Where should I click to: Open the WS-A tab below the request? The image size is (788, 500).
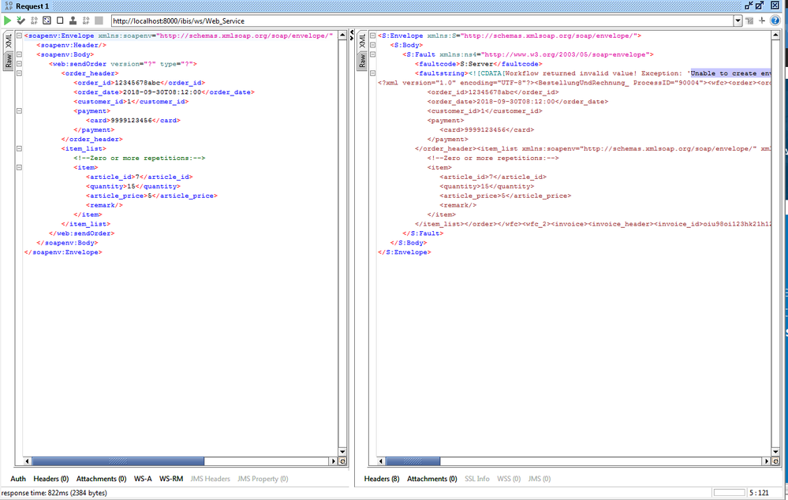(x=143, y=479)
